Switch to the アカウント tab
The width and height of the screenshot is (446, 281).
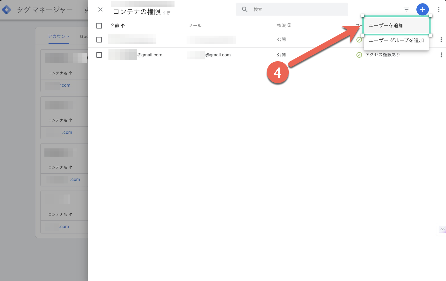click(x=59, y=36)
